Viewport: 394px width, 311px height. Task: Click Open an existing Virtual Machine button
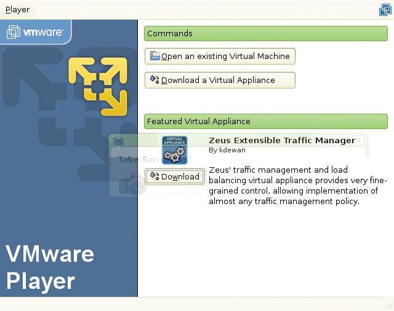point(220,56)
